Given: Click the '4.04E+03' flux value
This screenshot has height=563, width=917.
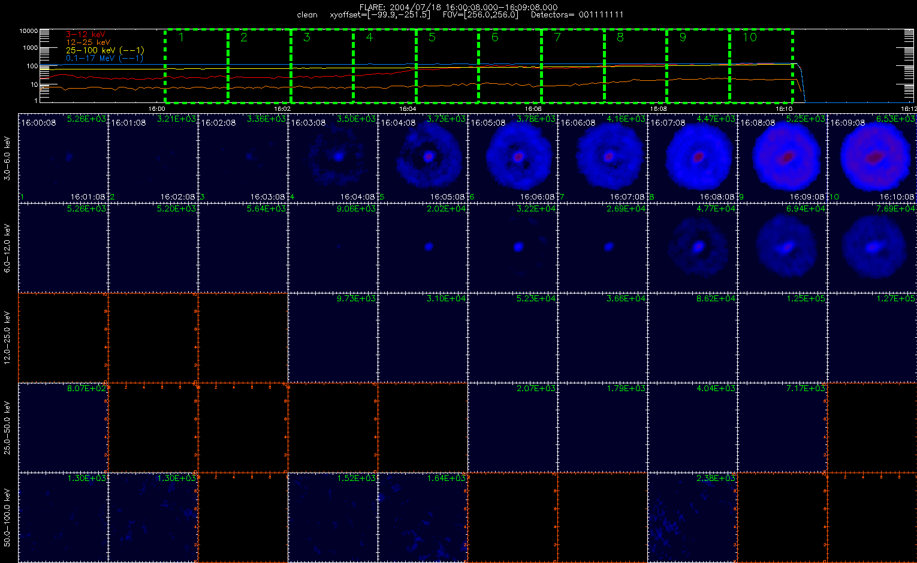Looking at the screenshot, I should pyautogui.click(x=716, y=388).
